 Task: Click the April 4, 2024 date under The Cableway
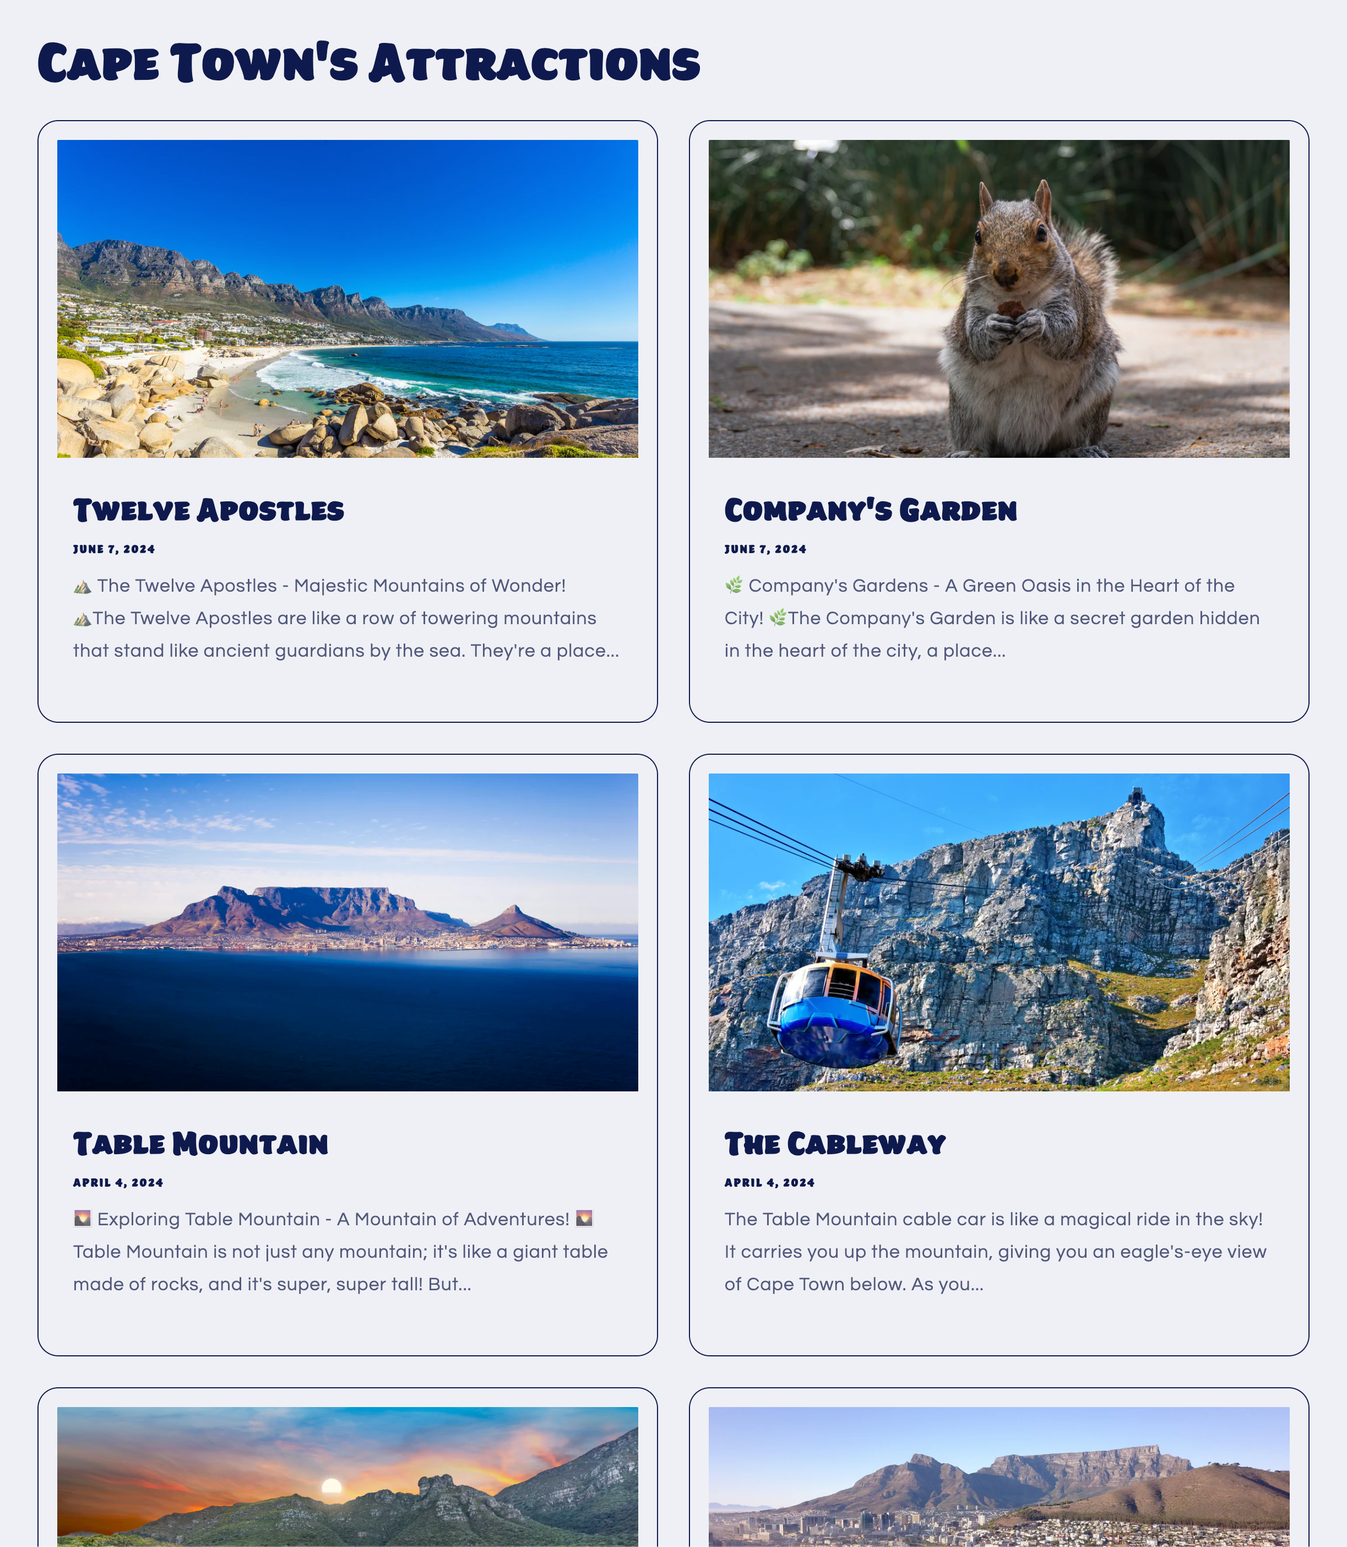coord(770,1182)
